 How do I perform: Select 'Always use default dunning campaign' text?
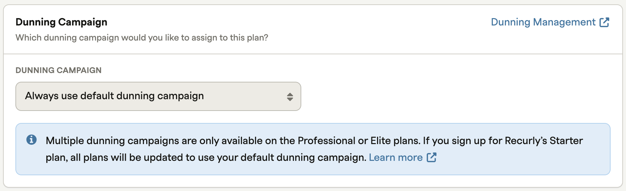(x=114, y=96)
